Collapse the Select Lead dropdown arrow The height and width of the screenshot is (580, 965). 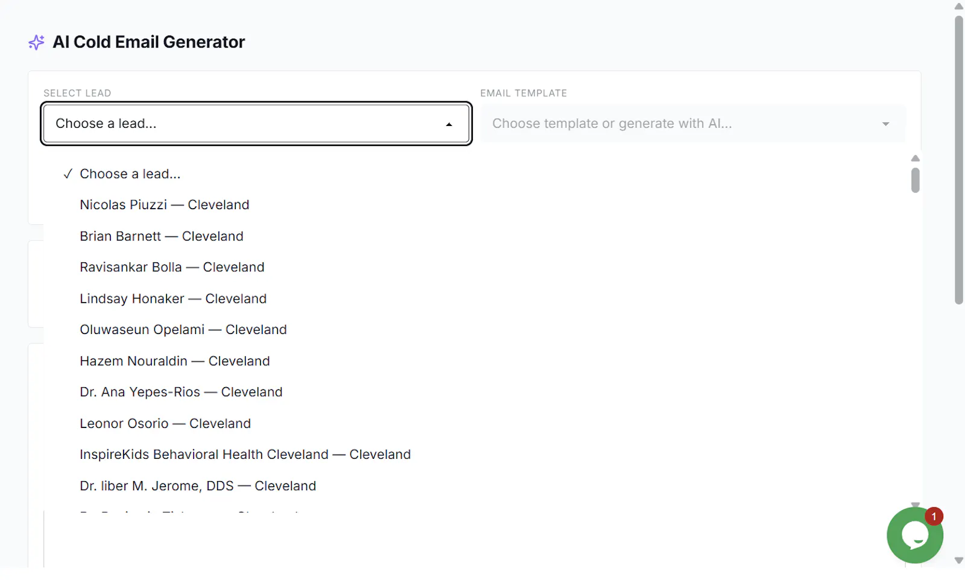pos(449,124)
